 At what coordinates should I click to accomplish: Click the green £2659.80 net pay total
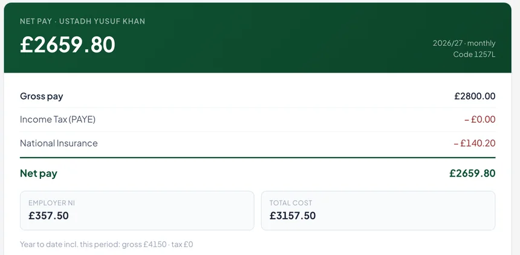point(472,173)
